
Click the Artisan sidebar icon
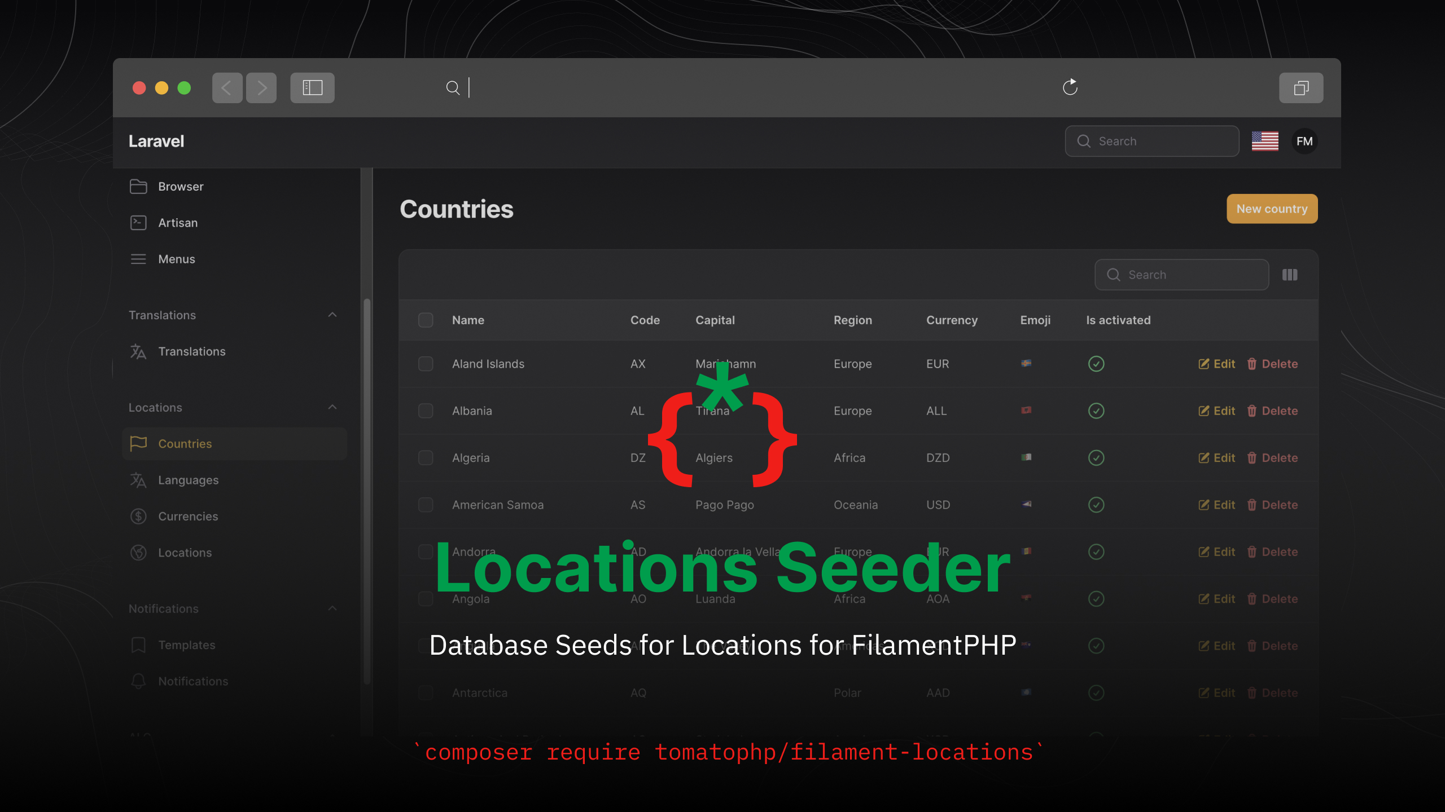coord(139,222)
